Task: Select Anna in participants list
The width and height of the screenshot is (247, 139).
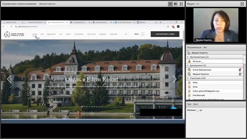Action: tap(215, 86)
